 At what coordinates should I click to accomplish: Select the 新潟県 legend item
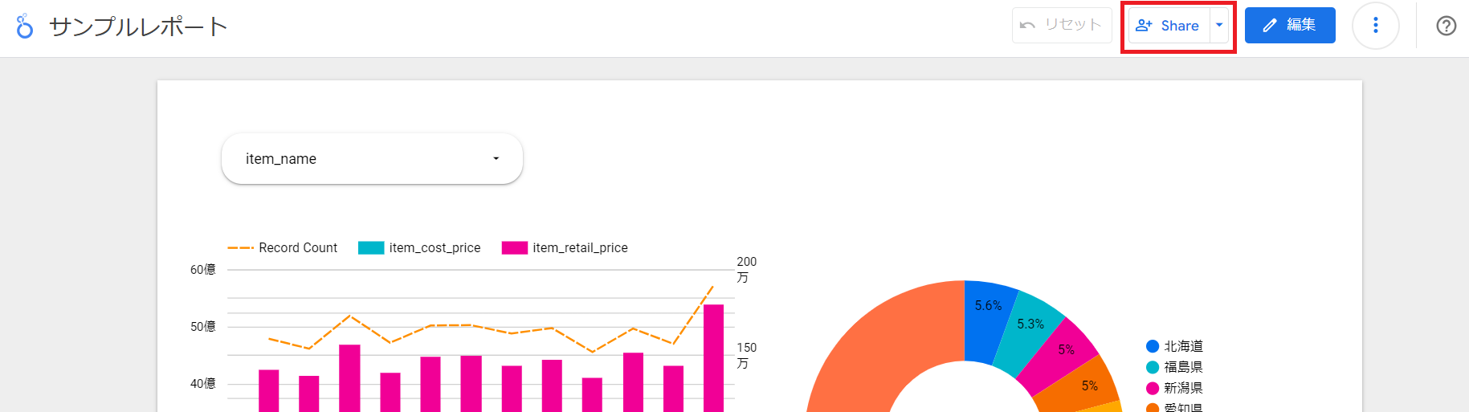[x=1174, y=388]
